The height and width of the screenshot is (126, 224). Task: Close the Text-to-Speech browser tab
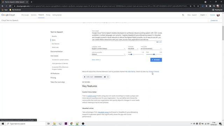[27, 2]
